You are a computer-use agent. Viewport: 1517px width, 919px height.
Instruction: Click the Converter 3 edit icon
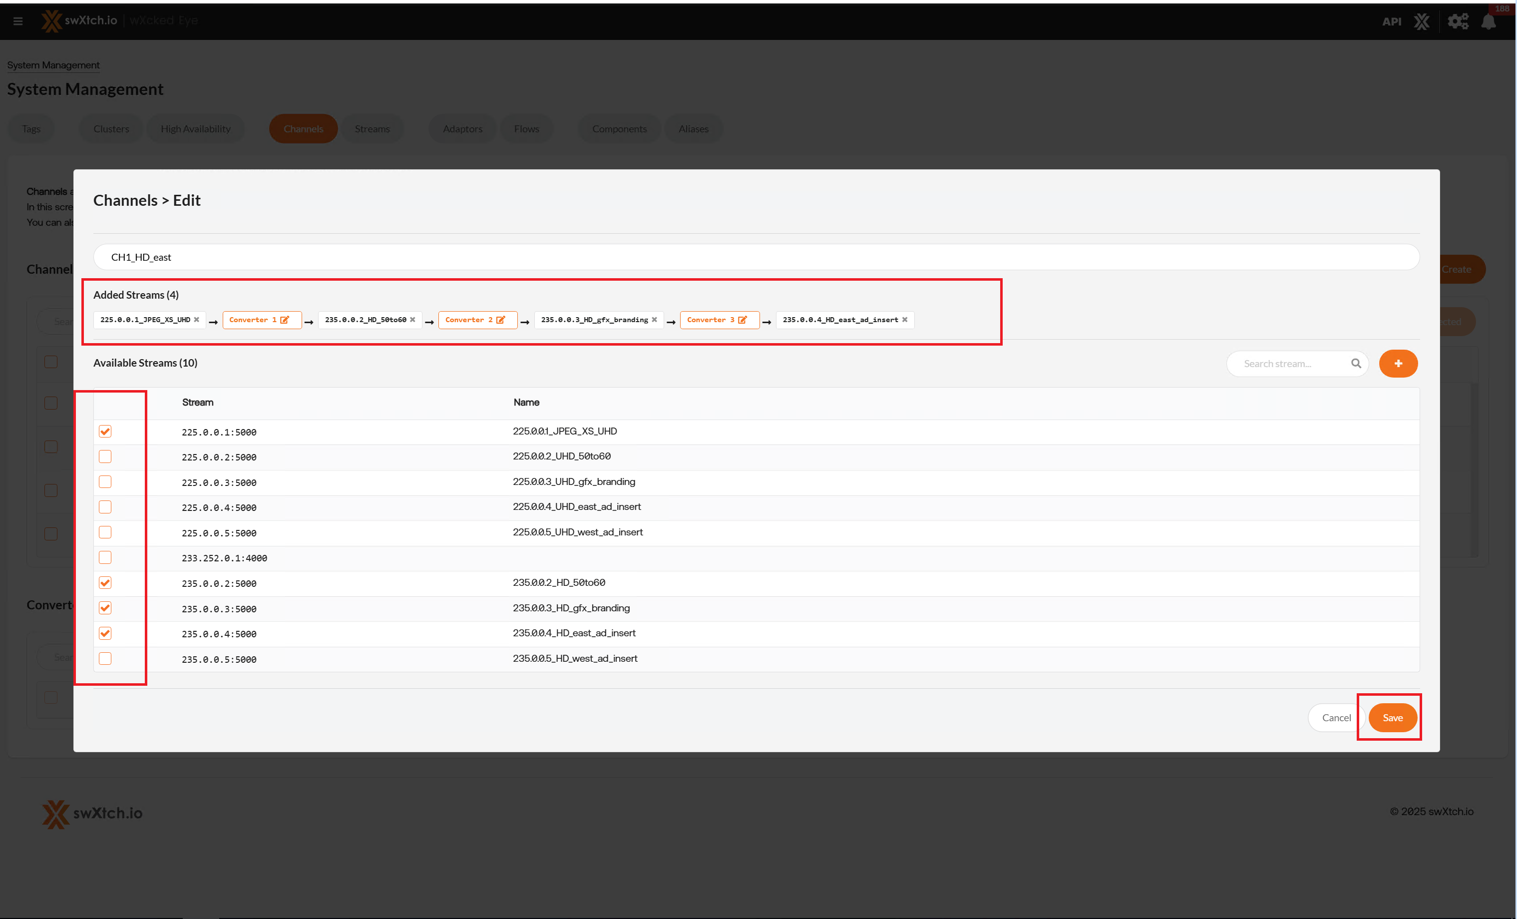743,320
